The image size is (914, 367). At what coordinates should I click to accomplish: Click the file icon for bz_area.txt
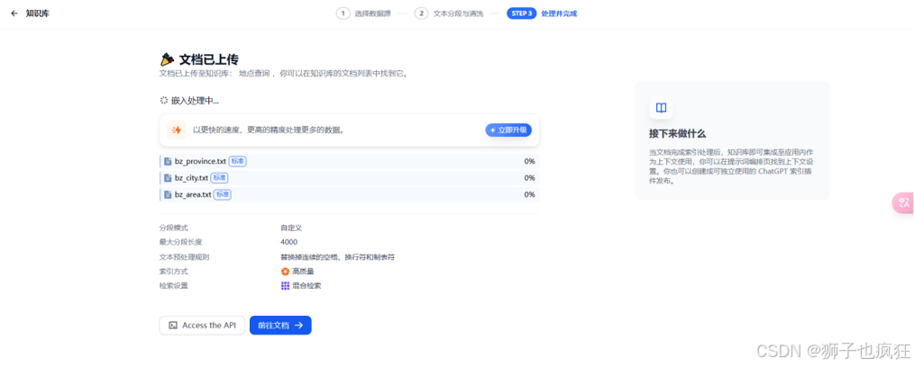[x=168, y=195]
